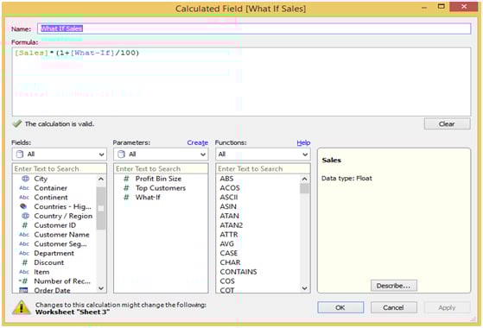This screenshot has height=328, width=483.
Task: Click the Clear formula button
Action: click(x=447, y=124)
